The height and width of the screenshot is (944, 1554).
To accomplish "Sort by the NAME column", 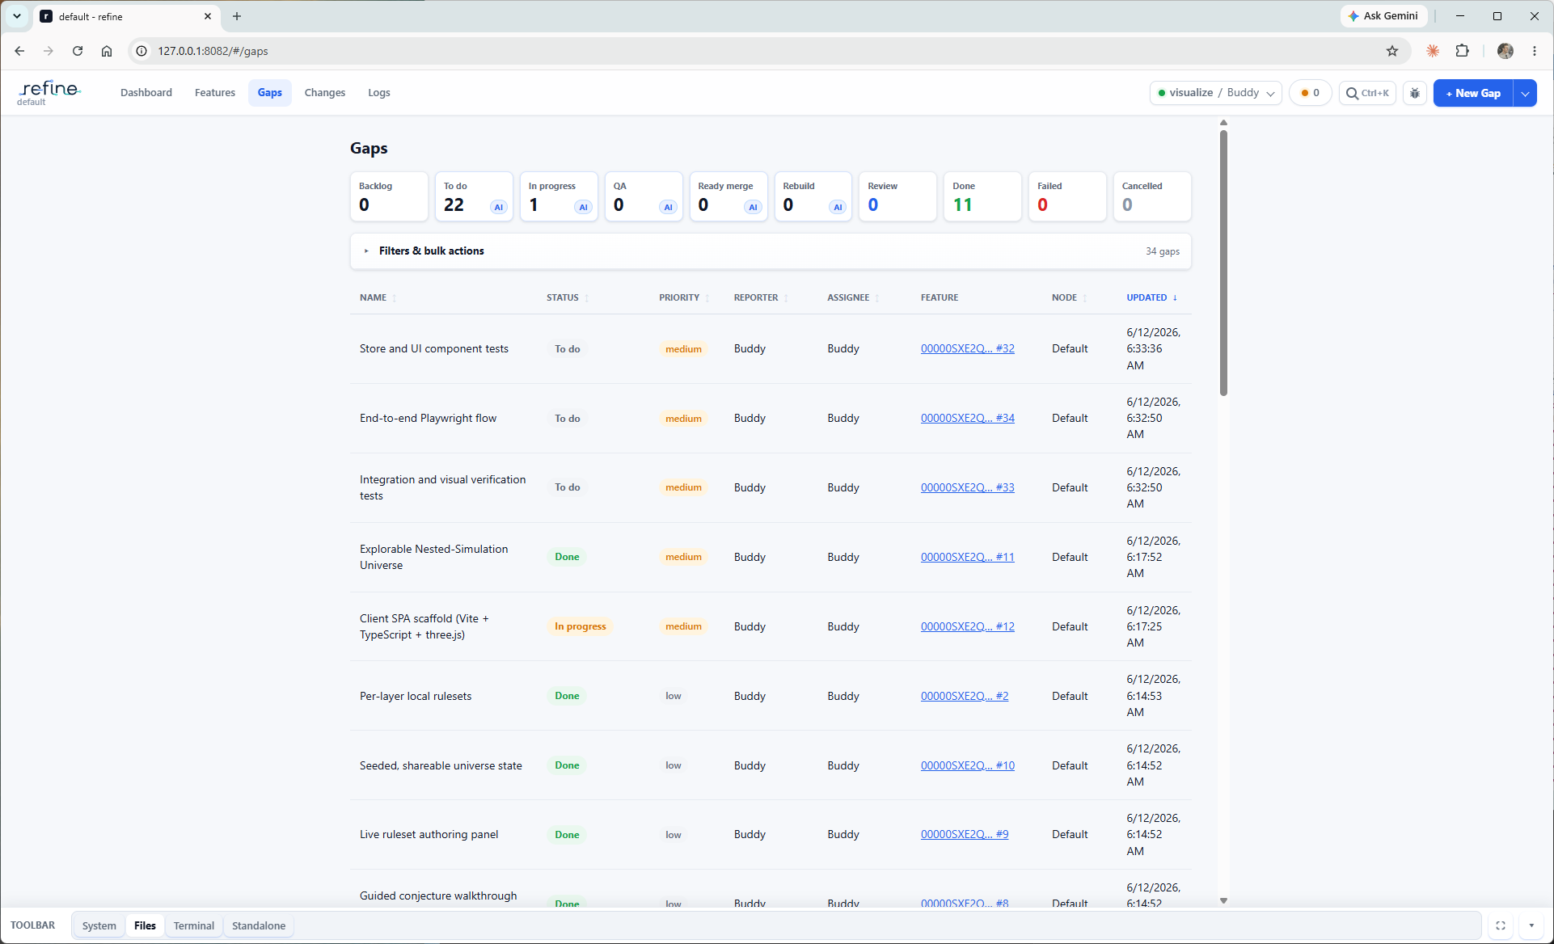I will (x=378, y=297).
